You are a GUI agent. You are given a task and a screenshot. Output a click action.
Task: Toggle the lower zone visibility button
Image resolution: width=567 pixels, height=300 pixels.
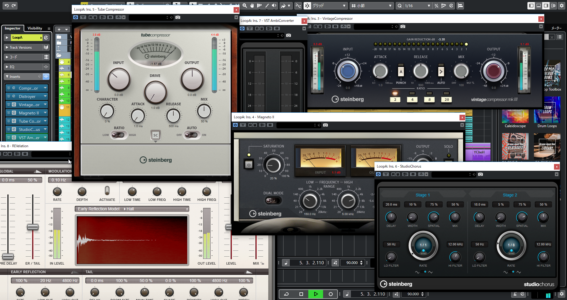pos(539,6)
